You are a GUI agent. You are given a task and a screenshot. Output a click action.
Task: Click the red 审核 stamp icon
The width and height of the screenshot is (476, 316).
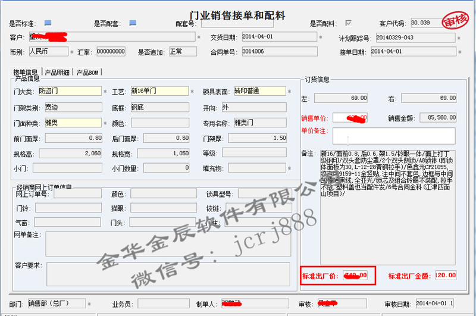[x=456, y=22]
